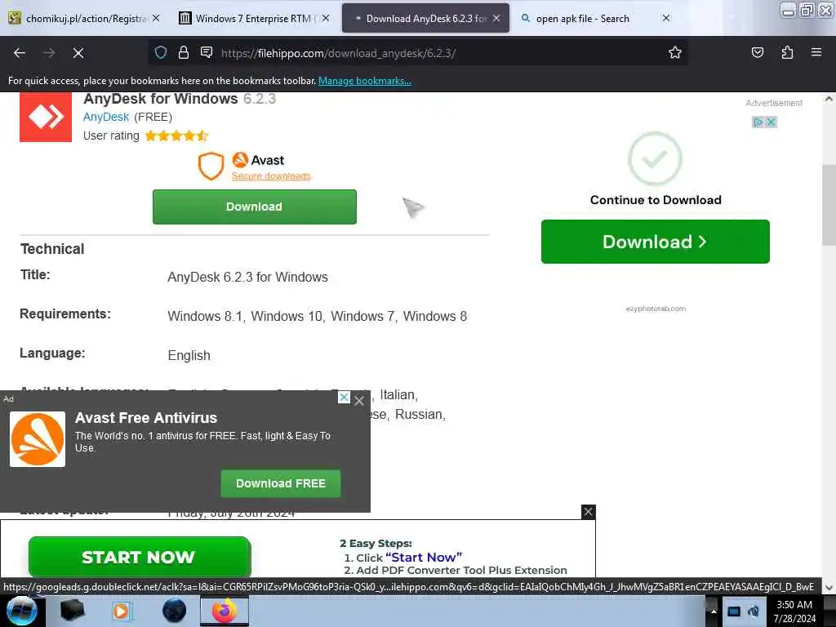The height and width of the screenshot is (627, 836).
Task: Open the Manage bookmarks link
Action: pyautogui.click(x=365, y=81)
